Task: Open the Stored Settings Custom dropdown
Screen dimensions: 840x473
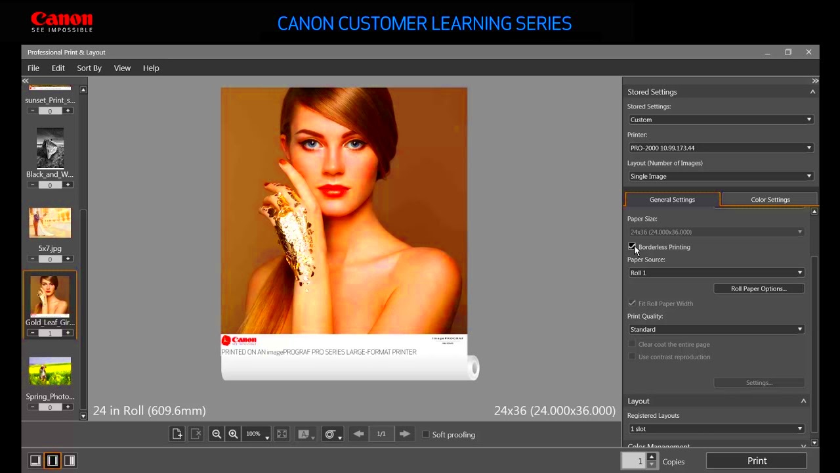Action: pos(721,120)
